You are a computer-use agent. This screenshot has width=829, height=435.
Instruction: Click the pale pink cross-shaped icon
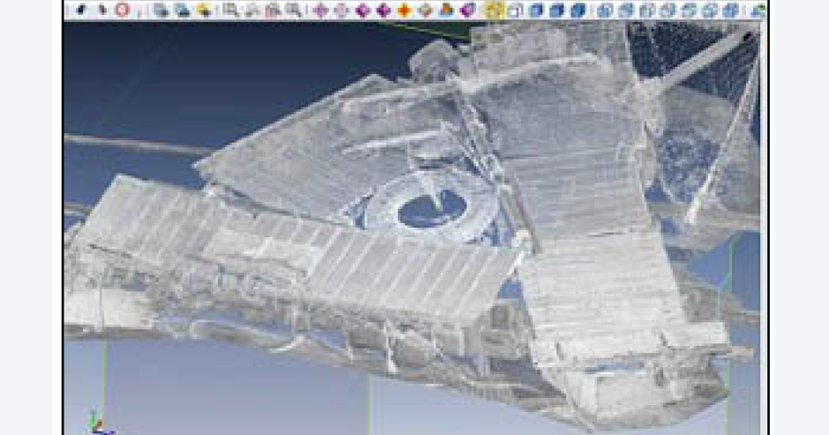pyautogui.click(x=341, y=10)
